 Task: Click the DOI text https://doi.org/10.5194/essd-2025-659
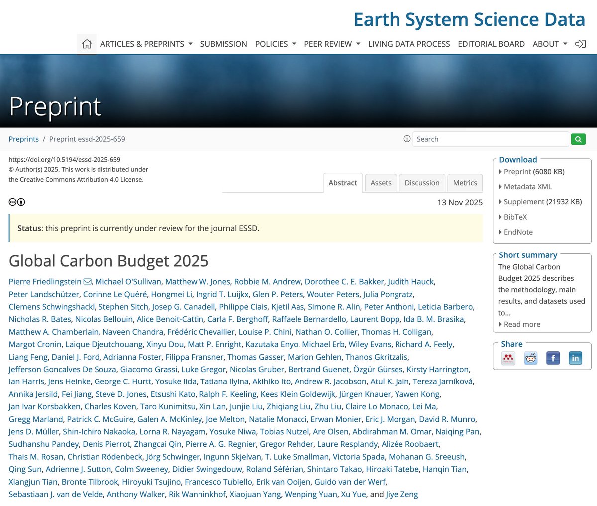65,160
